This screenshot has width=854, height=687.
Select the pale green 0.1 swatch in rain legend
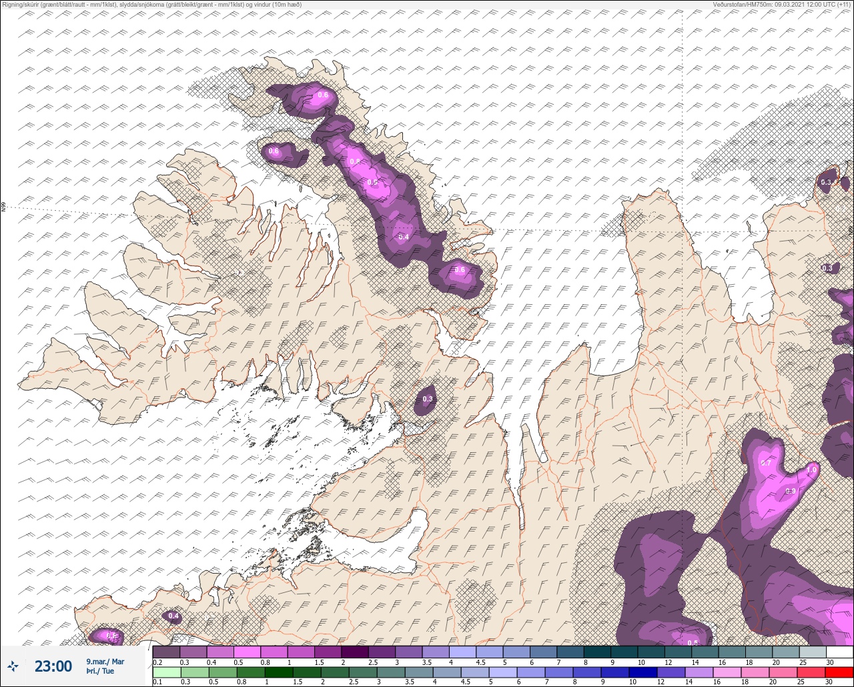point(166,672)
